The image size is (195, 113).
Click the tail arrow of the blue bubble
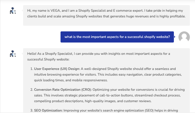[175, 37]
